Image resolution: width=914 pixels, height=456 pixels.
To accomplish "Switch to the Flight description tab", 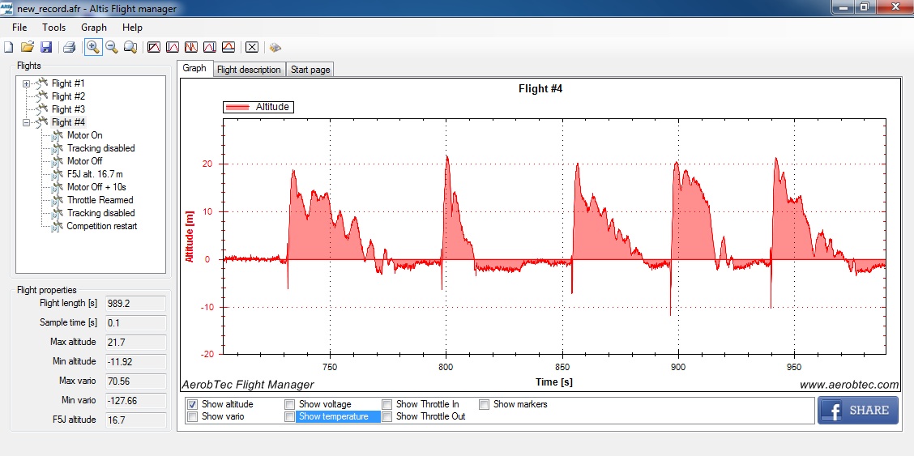I will (249, 70).
